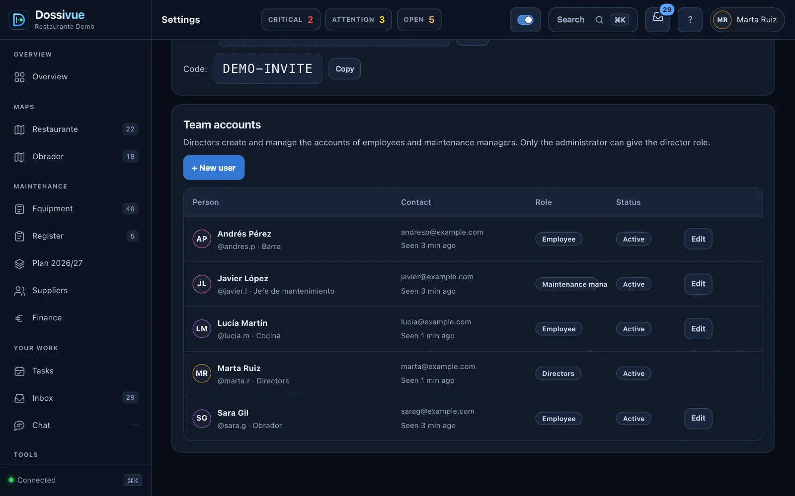Open the Plan 2026/27 layers icon
This screenshot has width=795, height=496.
19,263
